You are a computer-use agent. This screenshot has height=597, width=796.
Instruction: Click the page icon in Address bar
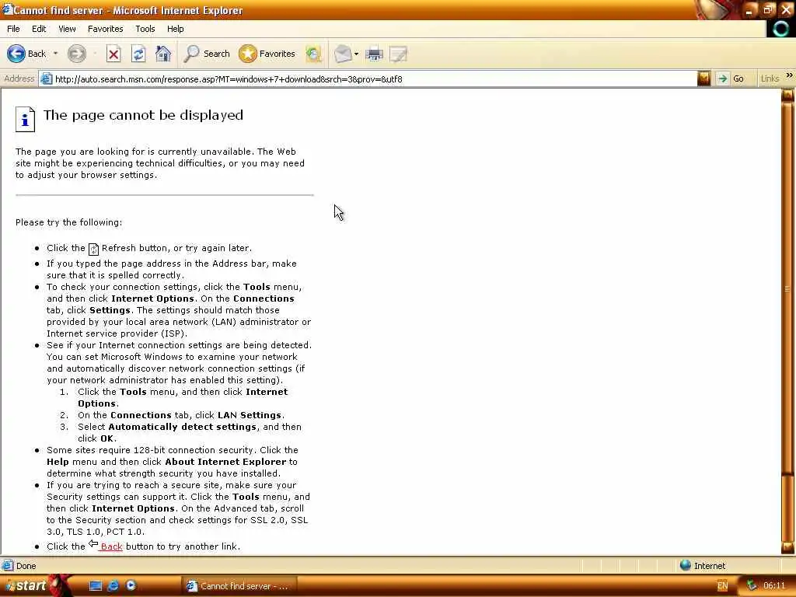tap(46, 79)
